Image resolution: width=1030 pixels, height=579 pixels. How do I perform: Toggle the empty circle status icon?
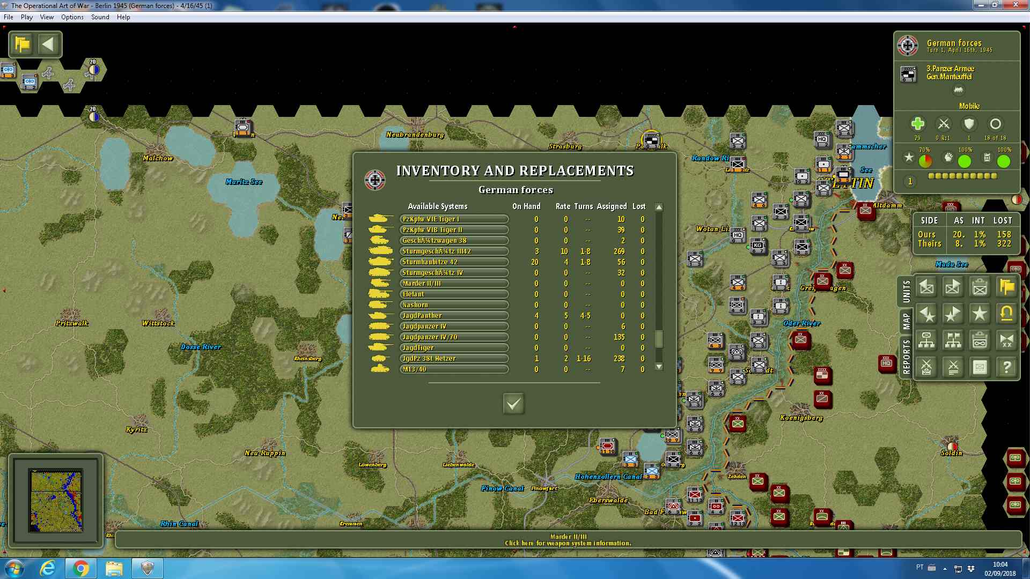(x=995, y=124)
